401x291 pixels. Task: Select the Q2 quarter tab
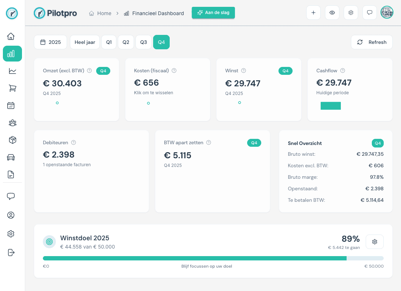(126, 42)
